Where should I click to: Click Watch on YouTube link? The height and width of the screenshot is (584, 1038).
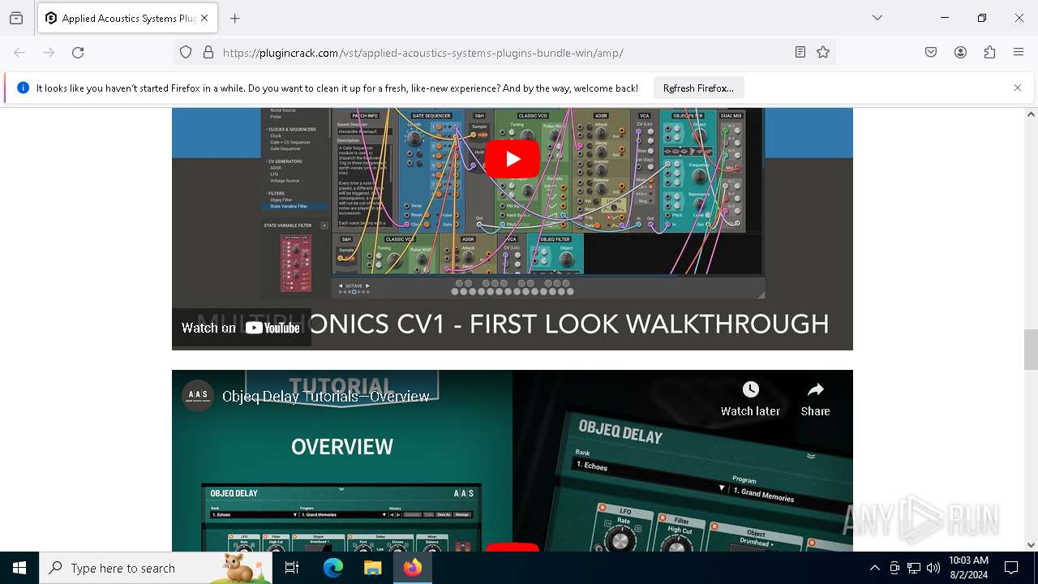coord(241,328)
